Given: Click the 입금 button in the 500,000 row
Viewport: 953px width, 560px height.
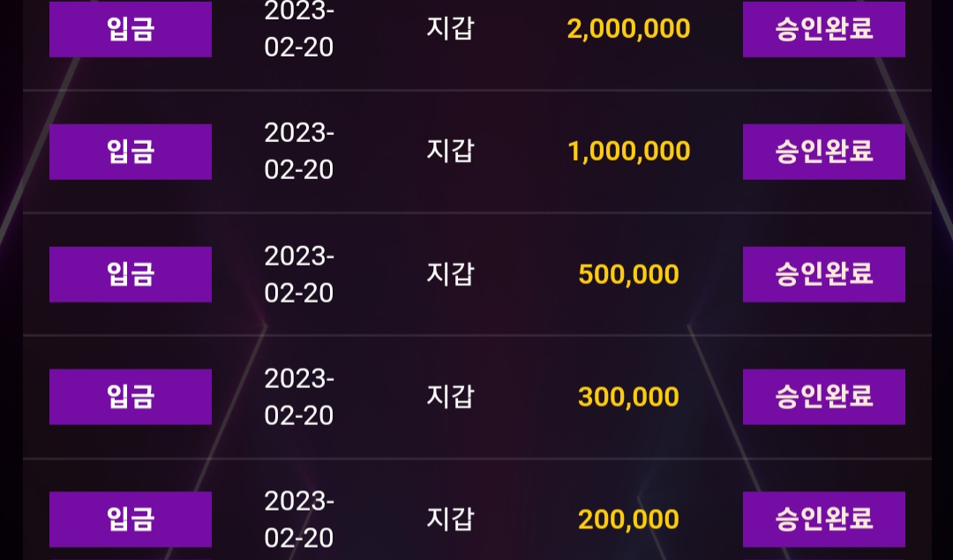Looking at the screenshot, I should [x=130, y=274].
